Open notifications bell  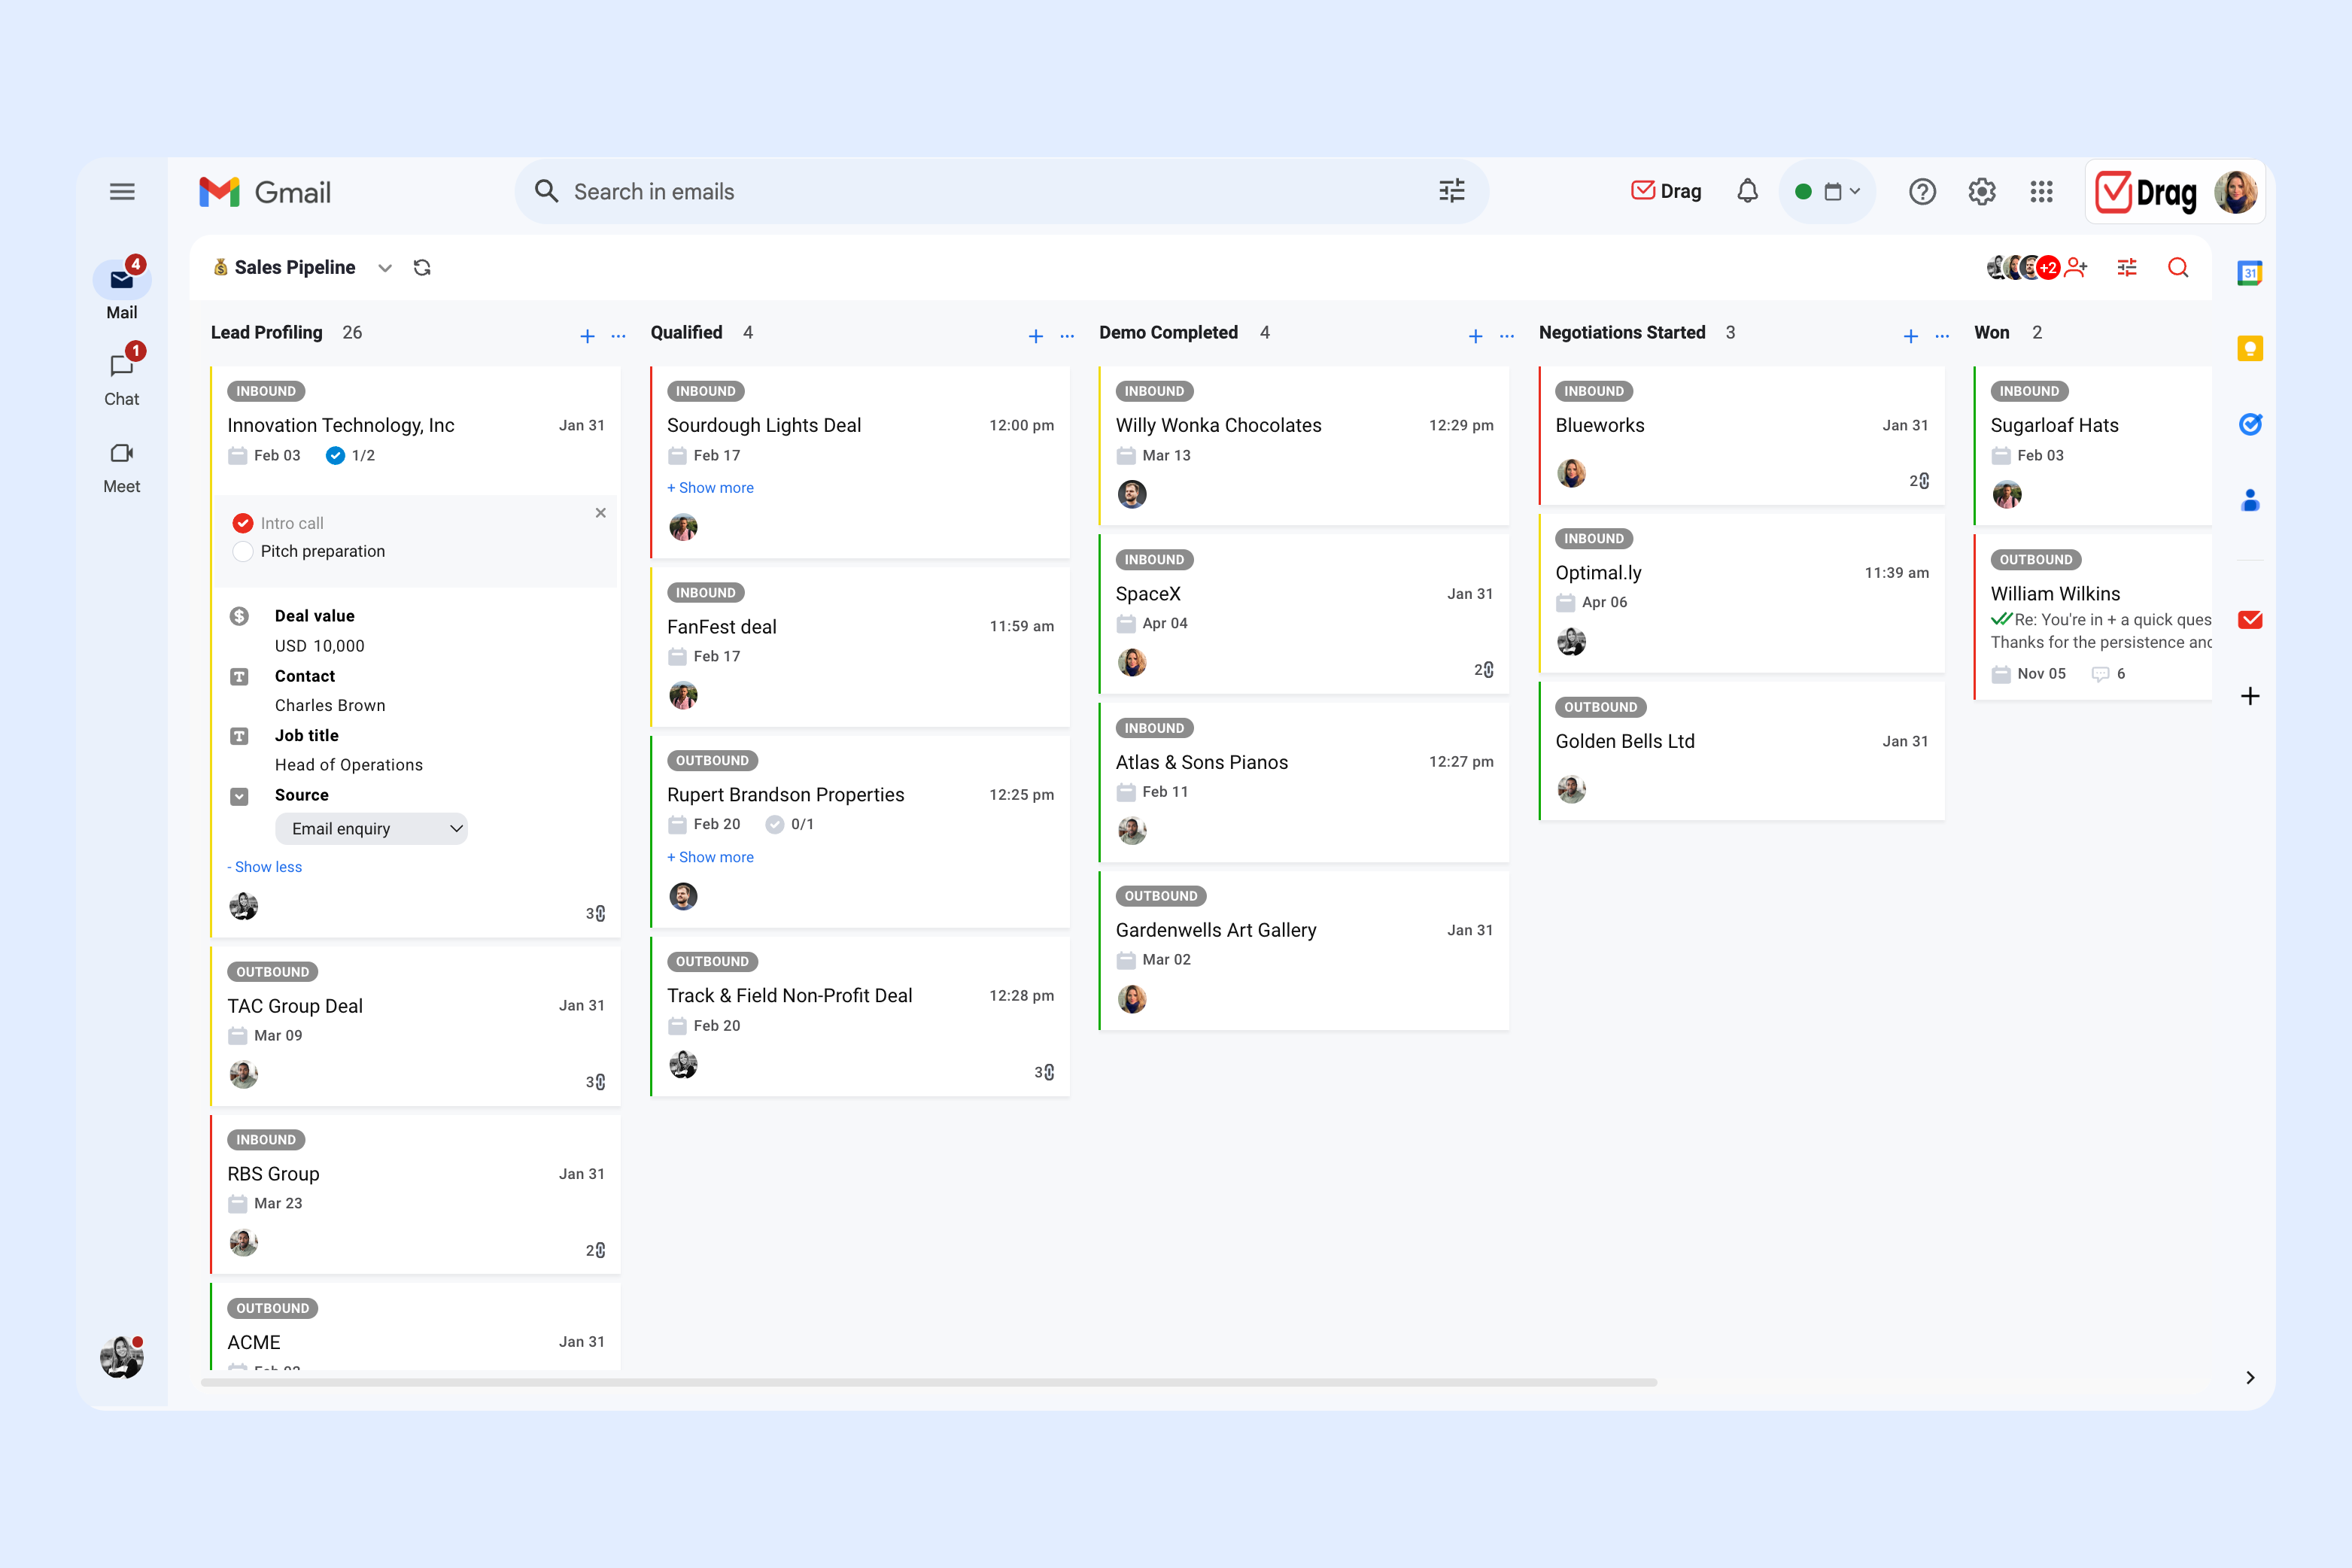tap(1747, 191)
